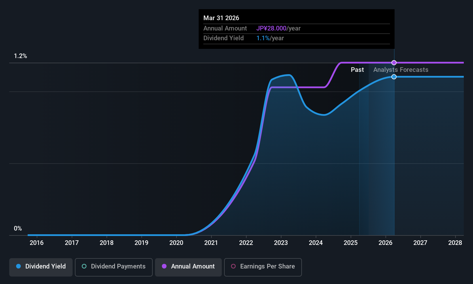Click the Mar 31 2026 tooltip date

[221, 18]
